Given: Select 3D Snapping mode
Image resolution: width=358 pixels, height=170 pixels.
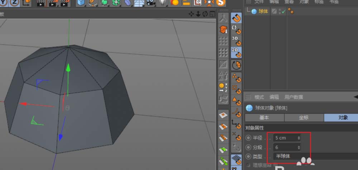Looking at the screenshot, I should point(236,41).
